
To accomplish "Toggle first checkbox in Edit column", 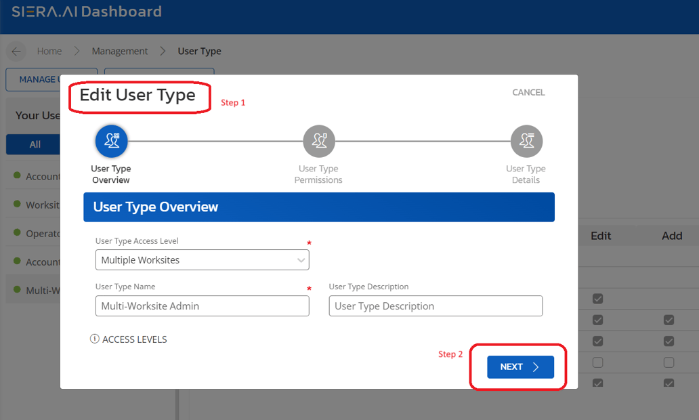I will click(x=598, y=299).
